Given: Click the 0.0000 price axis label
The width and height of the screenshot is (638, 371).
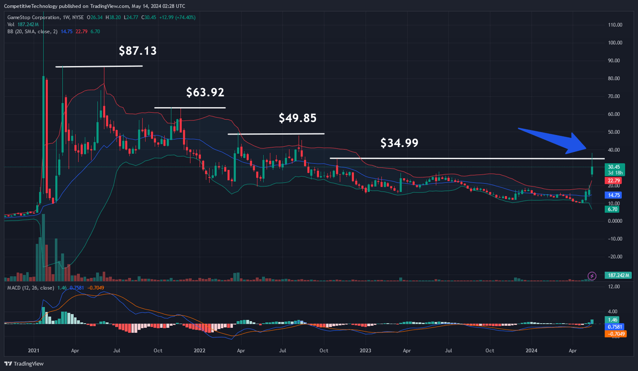Looking at the screenshot, I should pos(615,221).
